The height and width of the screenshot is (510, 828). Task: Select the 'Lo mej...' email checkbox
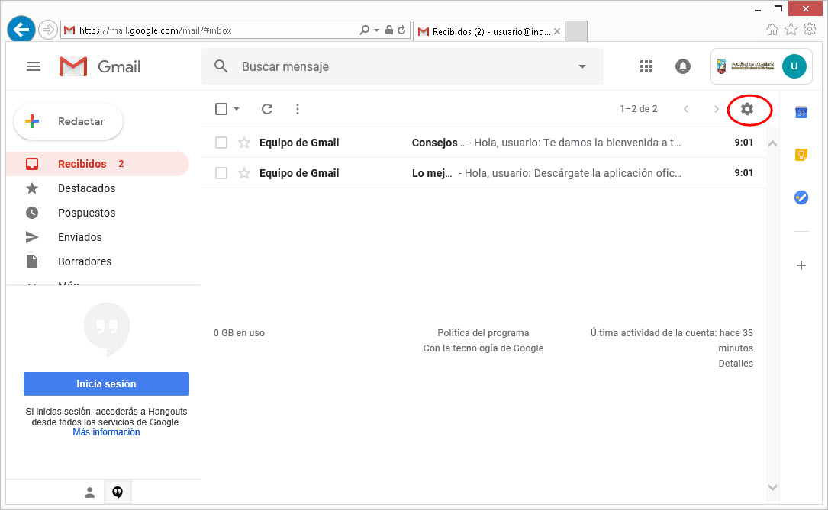[221, 173]
